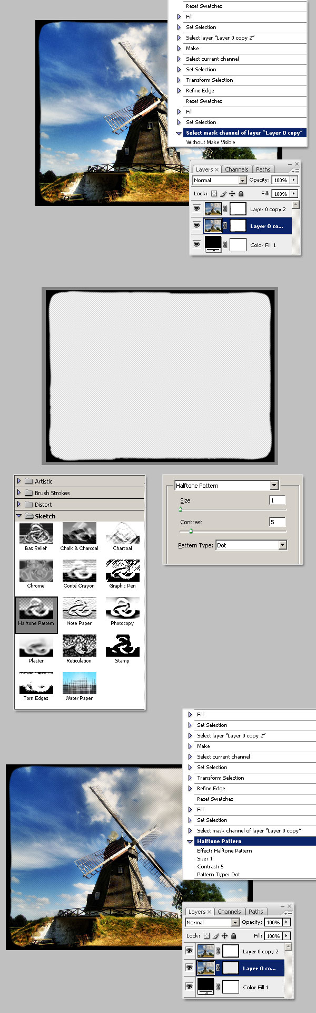The image size is (316, 1013).
Task: Choose the Water Paper filter thumbnail
Action: pyautogui.click(x=79, y=683)
